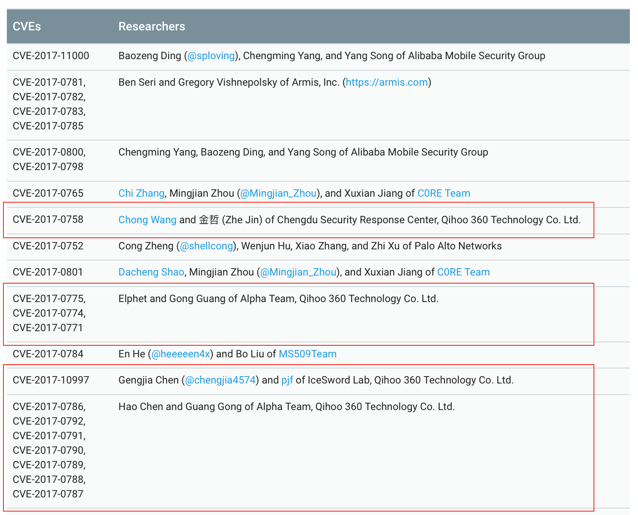This screenshot has width=638, height=515.
Task: Select the CVE-2017-0788 entry
Action: pyautogui.click(x=49, y=479)
